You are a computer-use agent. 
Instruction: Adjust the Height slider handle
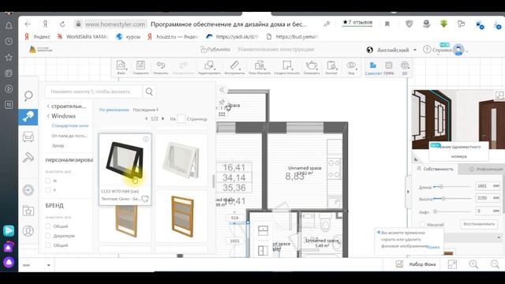click(443, 199)
